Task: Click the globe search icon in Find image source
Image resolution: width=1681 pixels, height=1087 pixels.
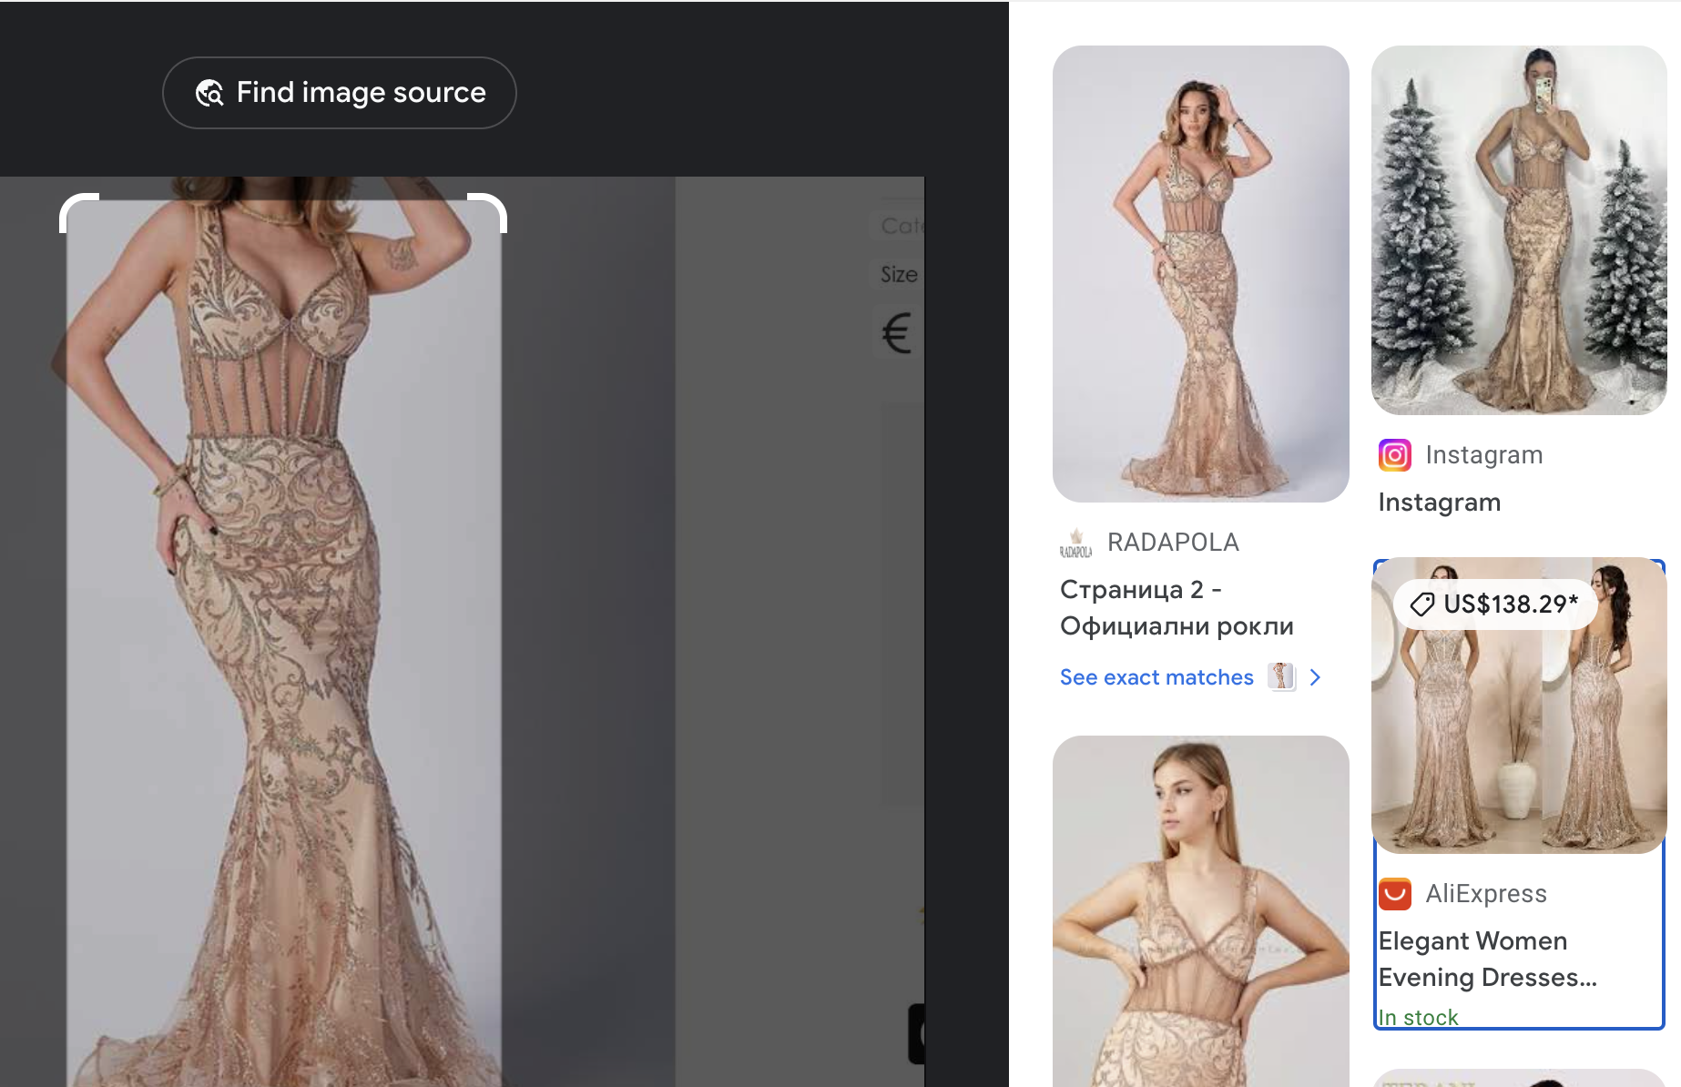Action: [209, 93]
